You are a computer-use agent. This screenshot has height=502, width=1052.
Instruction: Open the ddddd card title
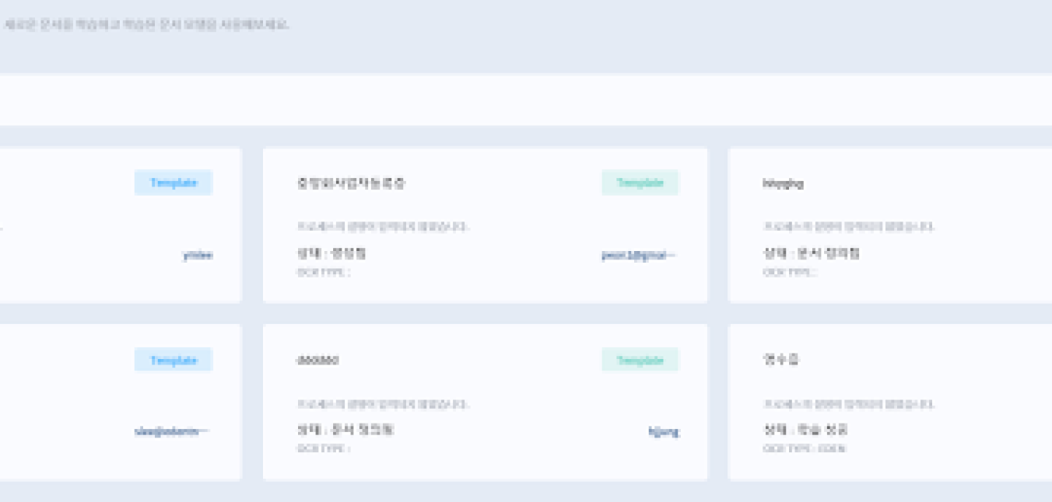[x=317, y=360]
